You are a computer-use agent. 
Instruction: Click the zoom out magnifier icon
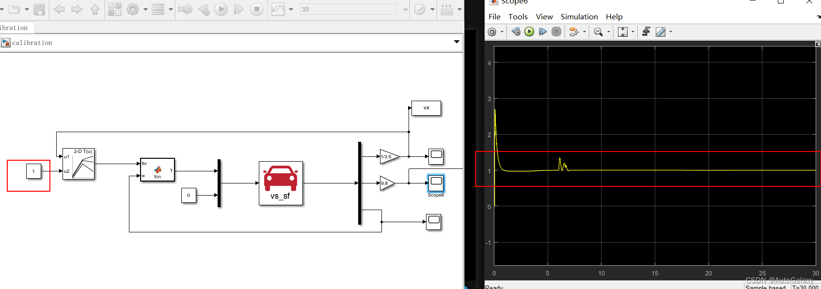coord(599,32)
